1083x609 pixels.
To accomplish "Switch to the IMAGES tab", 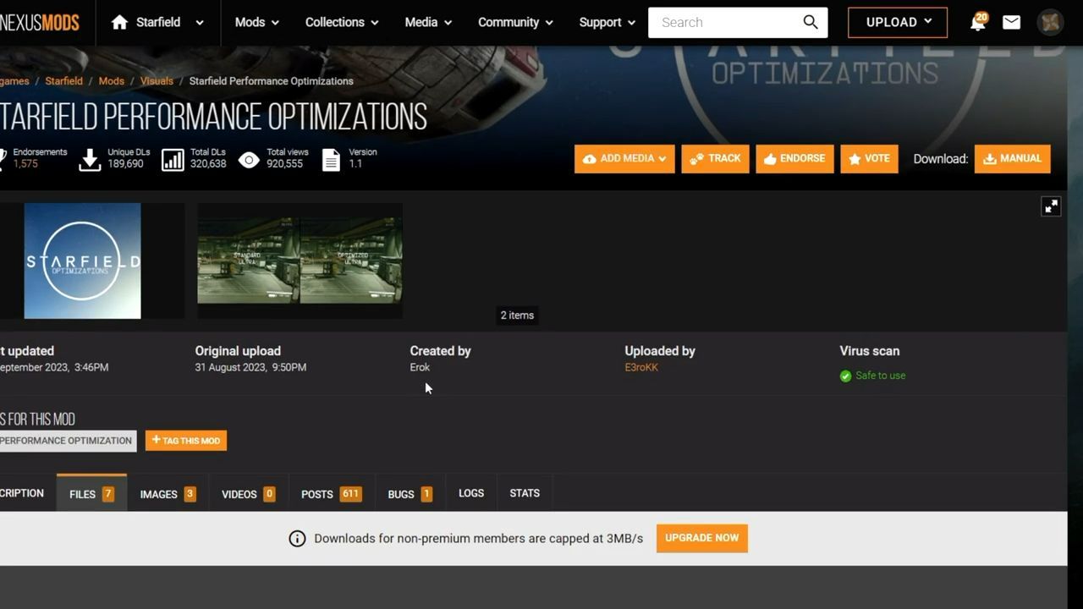I will point(168,494).
